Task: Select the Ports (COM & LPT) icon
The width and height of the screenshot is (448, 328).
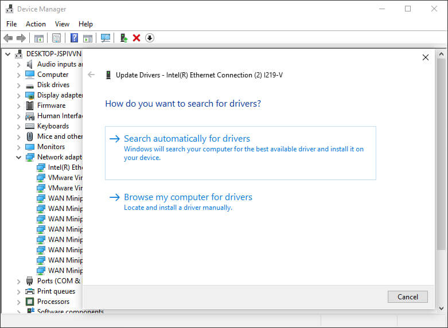Action: pos(30,281)
